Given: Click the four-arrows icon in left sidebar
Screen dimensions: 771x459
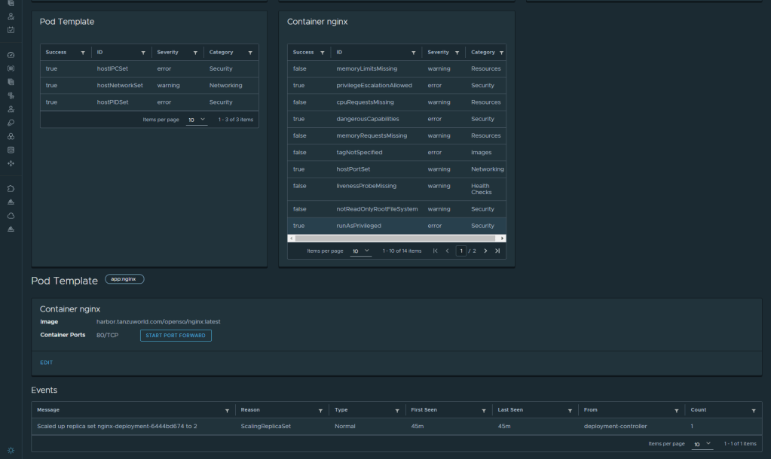Looking at the screenshot, I should [11, 163].
